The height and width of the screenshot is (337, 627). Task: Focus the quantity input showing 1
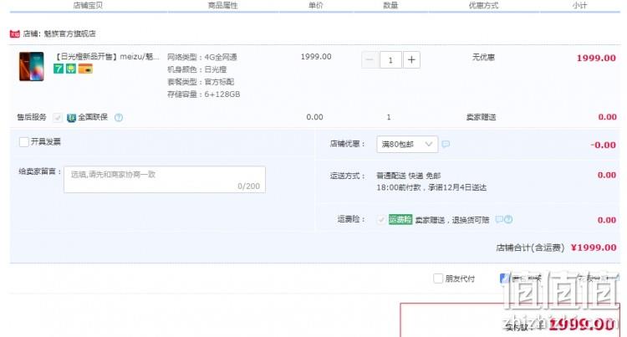[390, 60]
